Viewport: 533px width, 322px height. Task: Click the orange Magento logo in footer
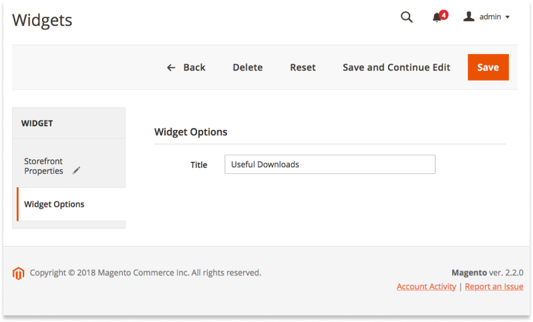[18, 273]
